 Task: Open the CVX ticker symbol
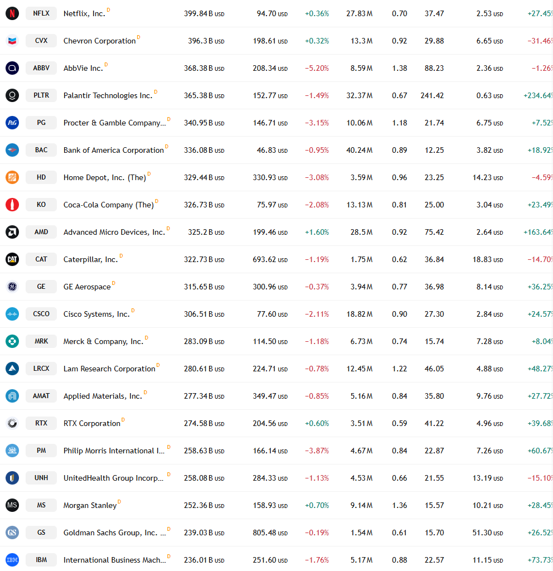pos(41,41)
